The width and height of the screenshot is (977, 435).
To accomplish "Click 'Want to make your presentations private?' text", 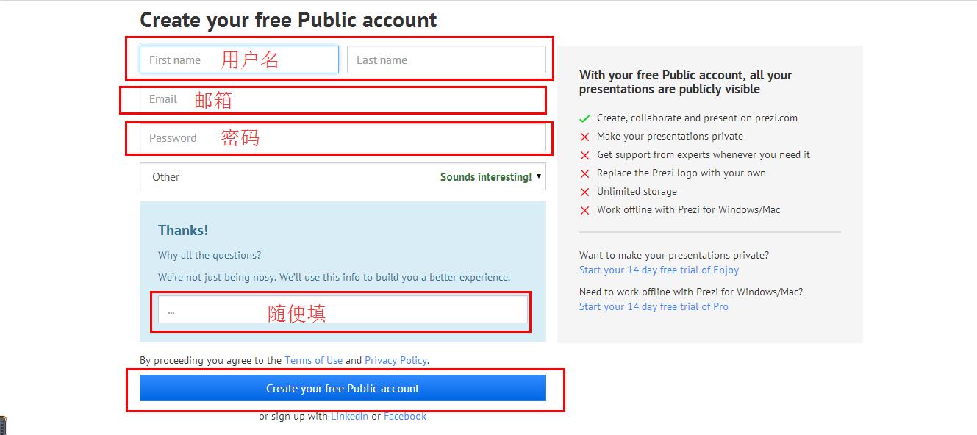I will (x=674, y=255).
